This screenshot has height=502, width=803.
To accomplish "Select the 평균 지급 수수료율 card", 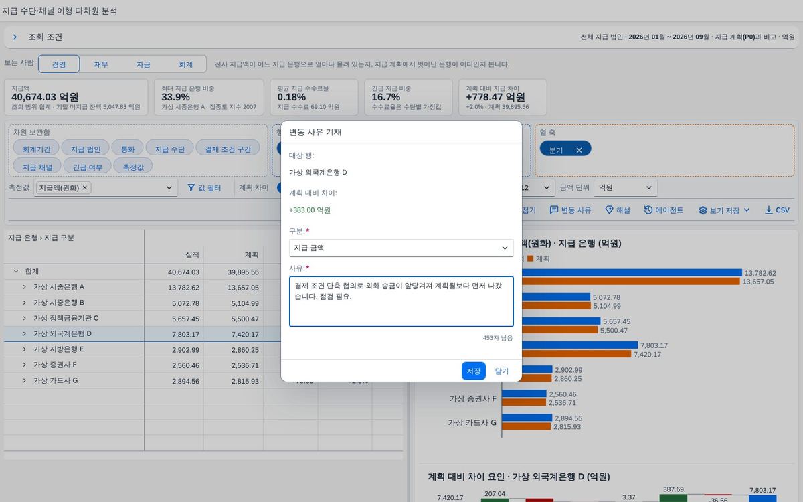I will pyautogui.click(x=315, y=97).
